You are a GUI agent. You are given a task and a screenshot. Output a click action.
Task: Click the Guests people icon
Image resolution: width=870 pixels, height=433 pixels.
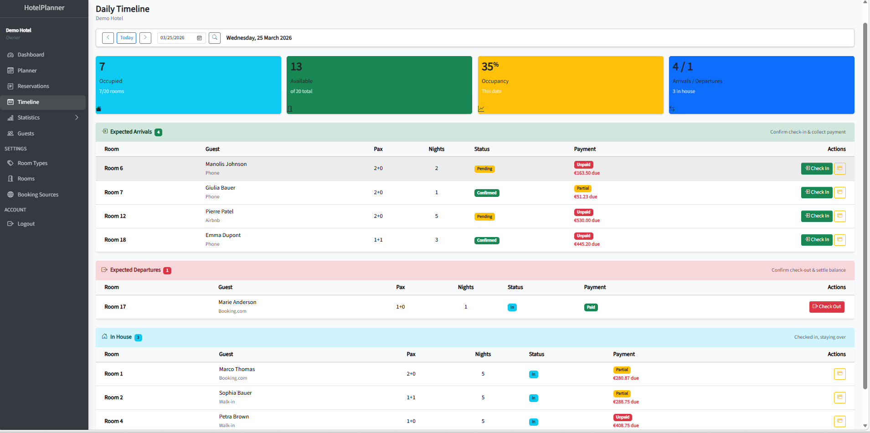pyautogui.click(x=10, y=134)
